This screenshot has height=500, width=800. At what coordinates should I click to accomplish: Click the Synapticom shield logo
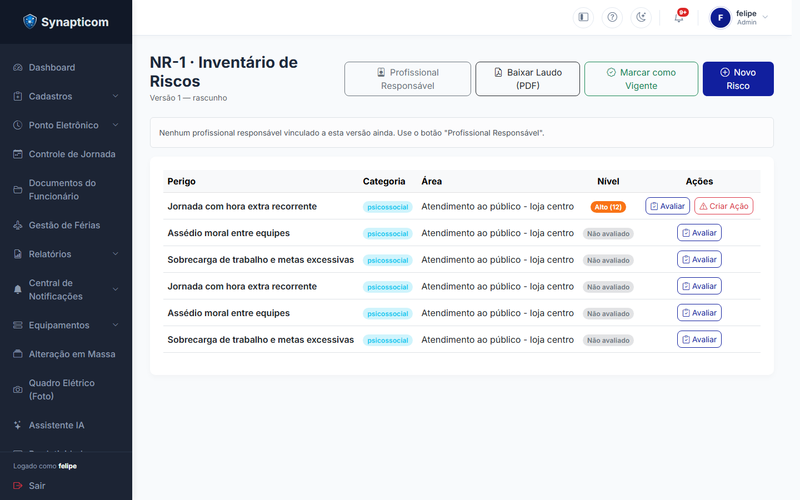click(30, 22)
